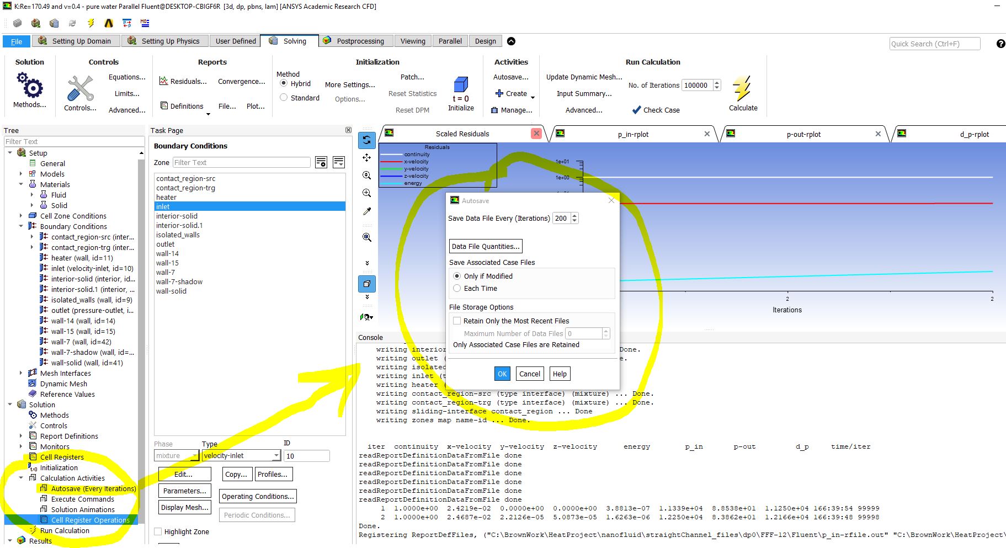This screenshot has width=1006, height=548.
Task: Select Autosave (Every Iterations) tree item
Action: (x=93, y=488)
